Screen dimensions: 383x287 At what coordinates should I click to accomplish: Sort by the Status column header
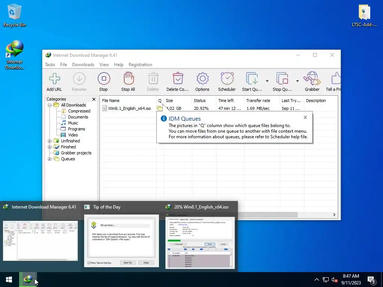[x=204, y=101]
